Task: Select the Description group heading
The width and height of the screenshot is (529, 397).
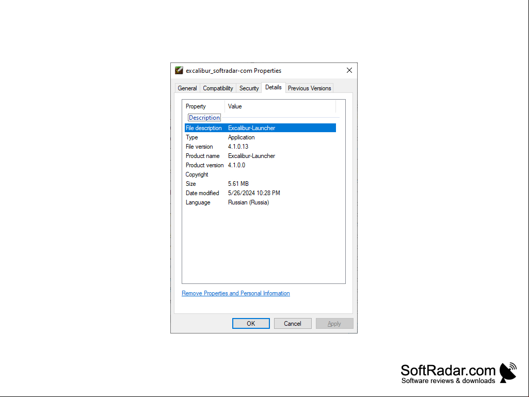Action: tap(204, 118)
